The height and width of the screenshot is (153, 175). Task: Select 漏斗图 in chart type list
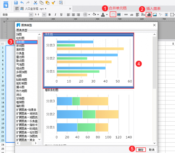click(x=20, y=87)
